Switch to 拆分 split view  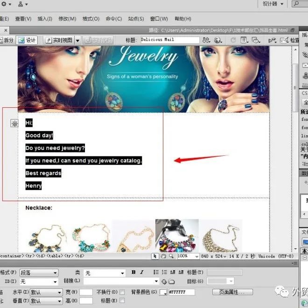(x=7, y=40)
